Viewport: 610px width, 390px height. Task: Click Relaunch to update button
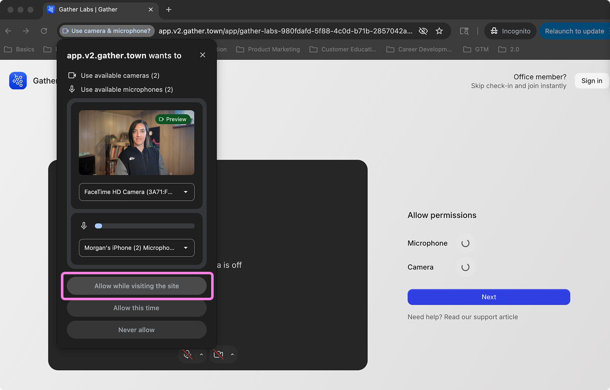[x=575, y=31]
